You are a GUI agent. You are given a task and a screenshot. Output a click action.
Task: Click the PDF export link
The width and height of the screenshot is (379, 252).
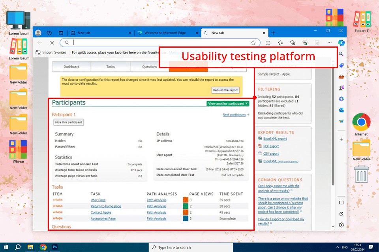pyautogui.click(x=271, y=146)
